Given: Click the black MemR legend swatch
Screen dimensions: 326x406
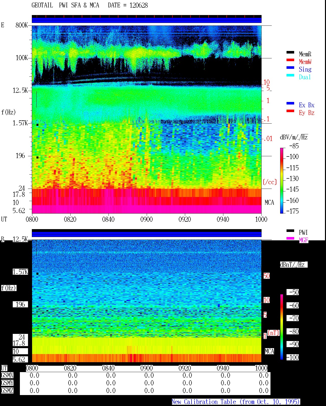Looking at the screenshot, I should click(x=290, y=53).
